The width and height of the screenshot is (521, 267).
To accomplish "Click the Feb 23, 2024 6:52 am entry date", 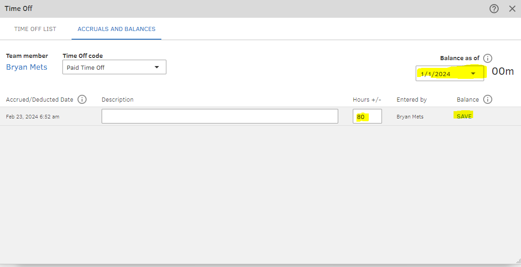I will [x=33, y=117].
